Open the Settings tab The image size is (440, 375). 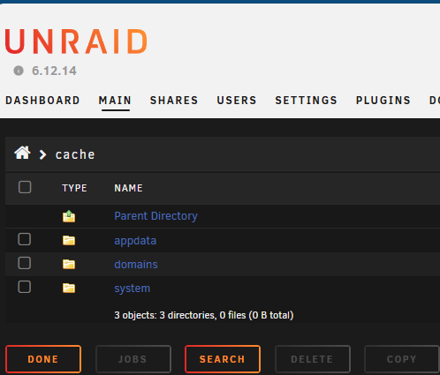click(x=307, y=101)
